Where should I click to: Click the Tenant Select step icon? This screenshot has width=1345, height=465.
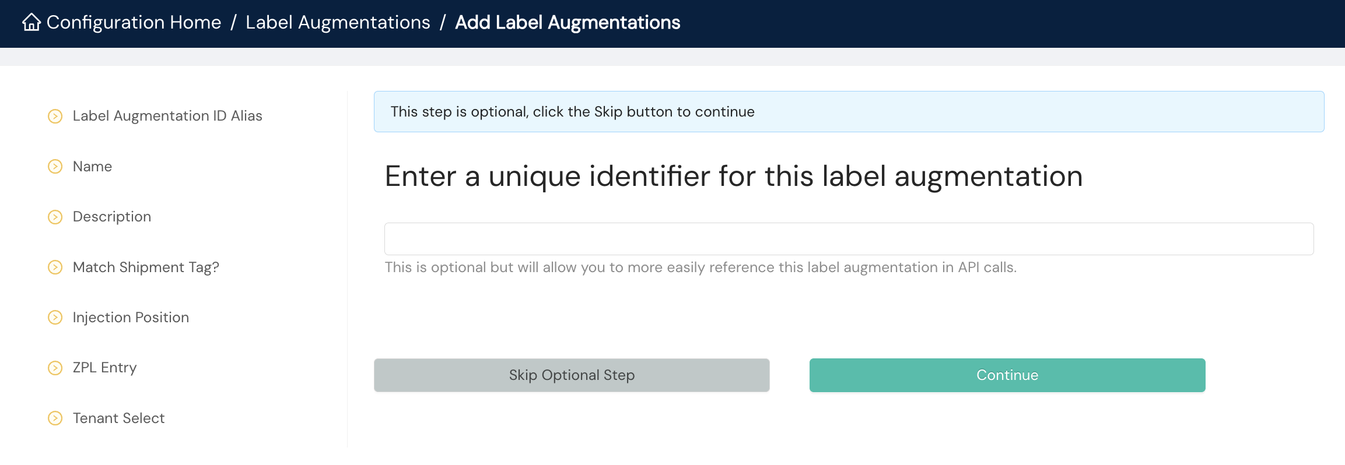coord(55,418)
